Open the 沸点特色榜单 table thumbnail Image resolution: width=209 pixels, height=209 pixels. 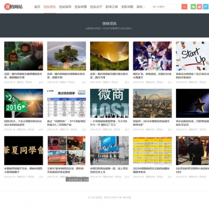(66, 103)
